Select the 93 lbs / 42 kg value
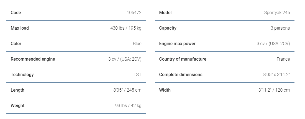Image resolution: width=305 pixels, height=119 pixels. point(128,106)
